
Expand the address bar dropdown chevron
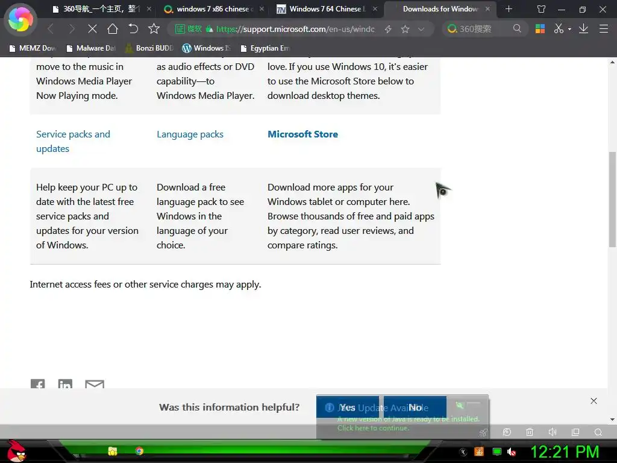tap(421, 29)
